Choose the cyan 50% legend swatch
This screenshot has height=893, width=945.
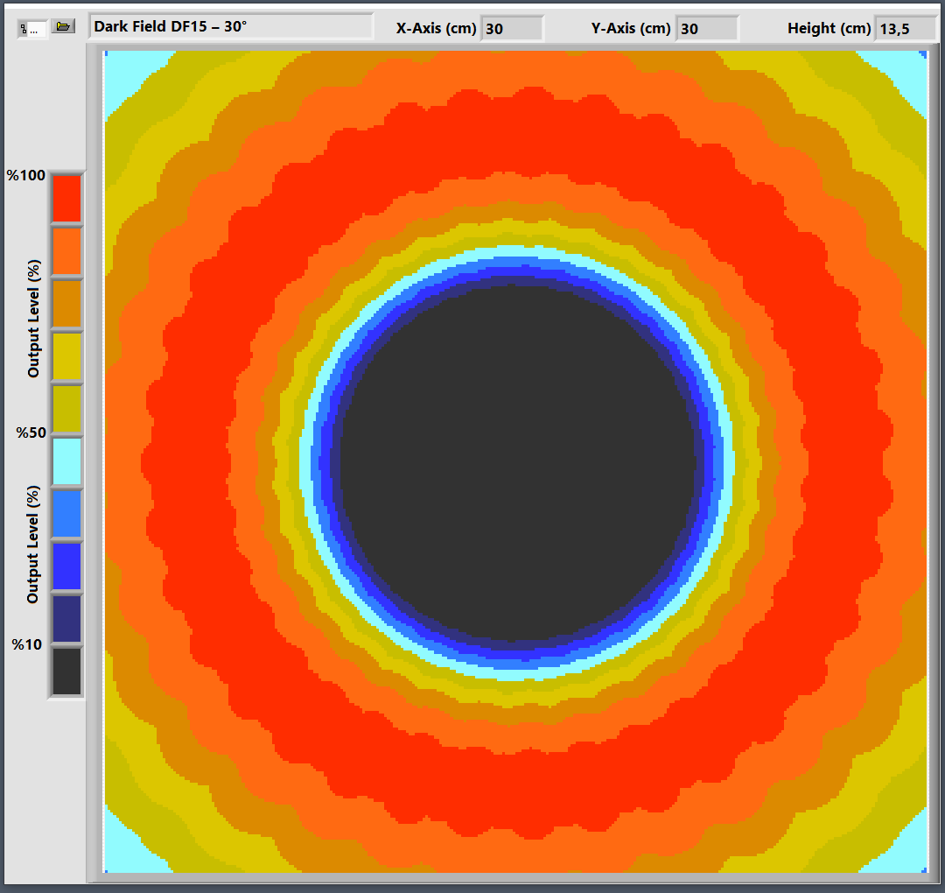[x=66, y=461]
